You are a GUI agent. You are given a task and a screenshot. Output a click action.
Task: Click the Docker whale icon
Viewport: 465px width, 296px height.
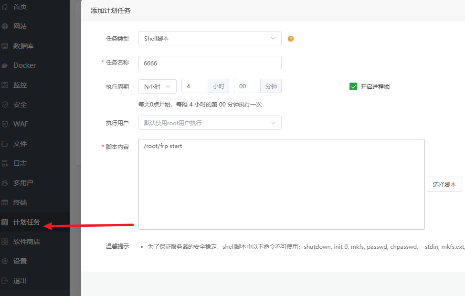click(x=5, y=65)
